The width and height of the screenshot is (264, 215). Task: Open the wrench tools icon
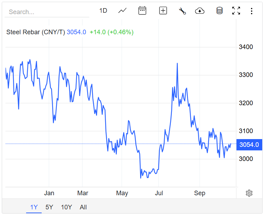tap(182, 11)
